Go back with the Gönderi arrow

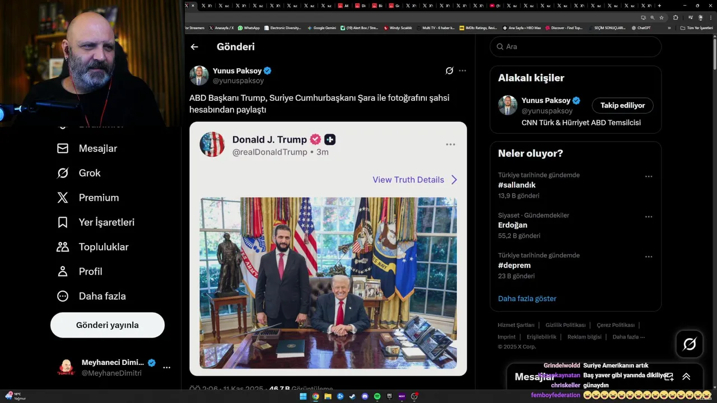(x=194, y=47)
